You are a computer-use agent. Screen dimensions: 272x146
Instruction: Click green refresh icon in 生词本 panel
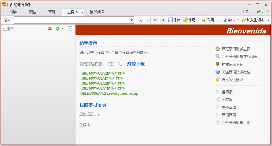(x=58, y=29)
